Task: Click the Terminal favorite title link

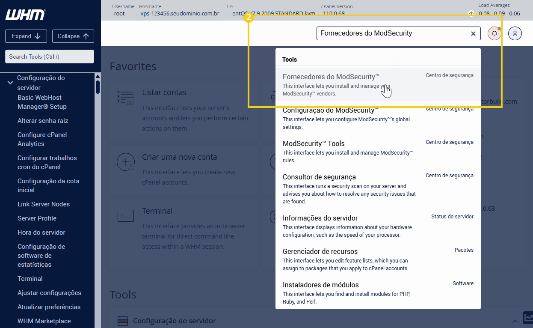Action: click(157, 211)
